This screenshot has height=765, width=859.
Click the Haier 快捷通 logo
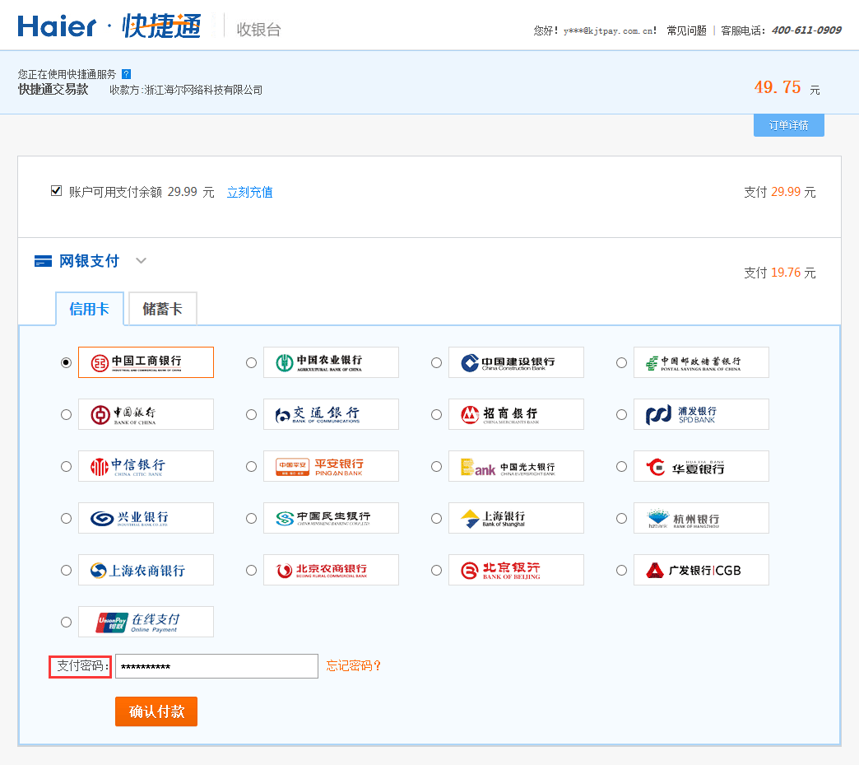click(109, 26)
